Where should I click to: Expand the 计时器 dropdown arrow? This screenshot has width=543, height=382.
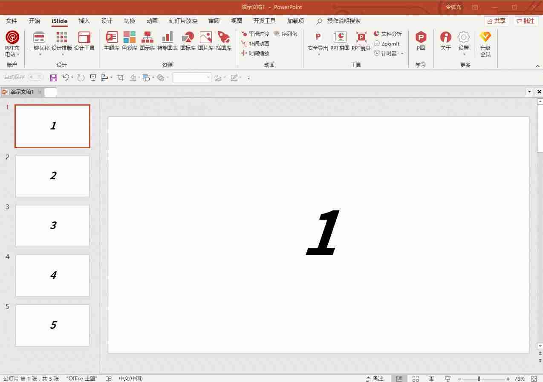(x=402, y=54)
